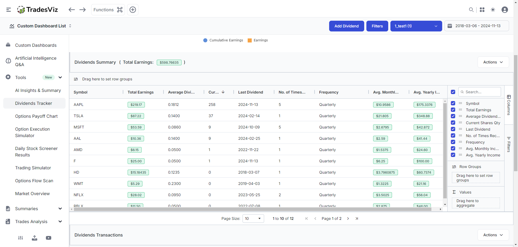Open the settings sliders icon at sidebar bottom
The height and width of the screenshot is (247, 518).
[21, 238]
